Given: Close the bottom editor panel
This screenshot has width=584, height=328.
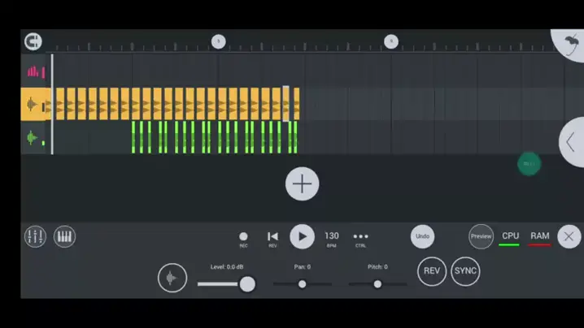Looking at the screenshot, I should [569, 236].
